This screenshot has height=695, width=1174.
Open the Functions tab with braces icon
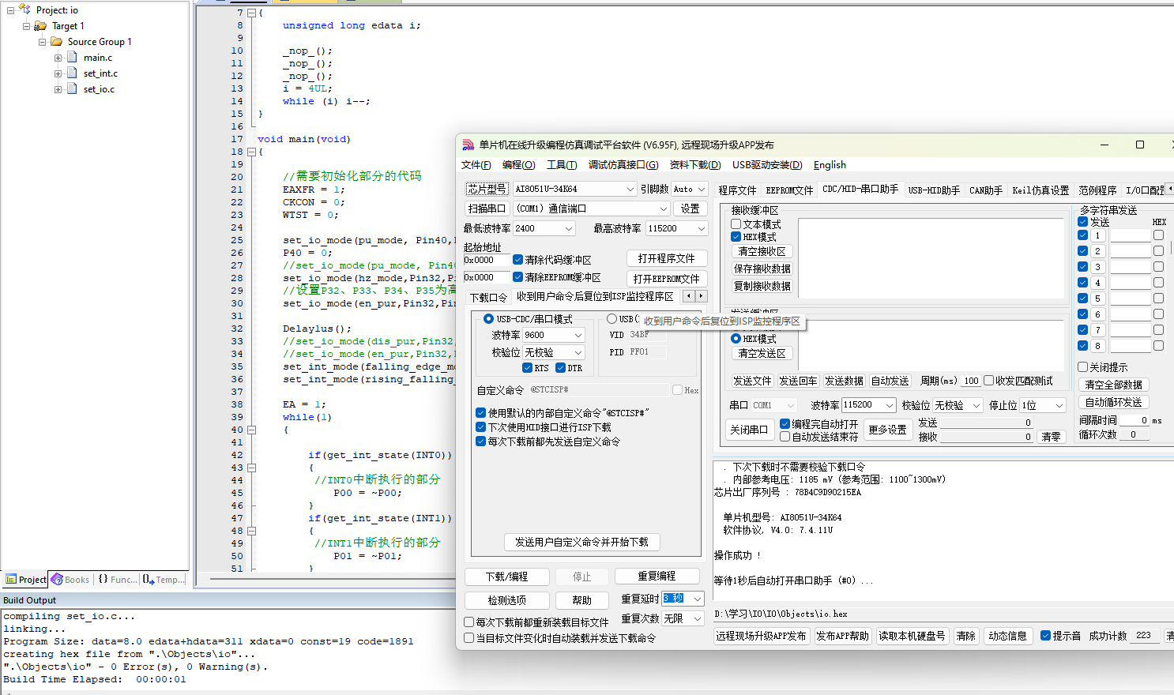tap(103, 580)
